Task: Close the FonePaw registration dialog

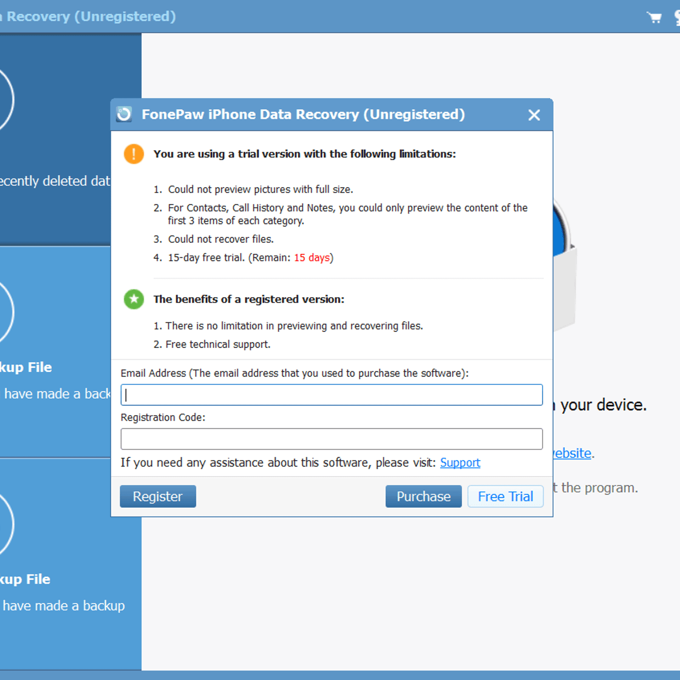Action: pyautogui.click(x=534, y=115)
